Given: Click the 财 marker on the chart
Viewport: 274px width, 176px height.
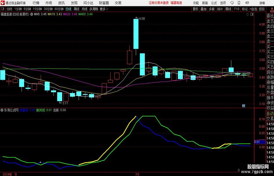Looking at the screenshot, I should coord(244,106).
